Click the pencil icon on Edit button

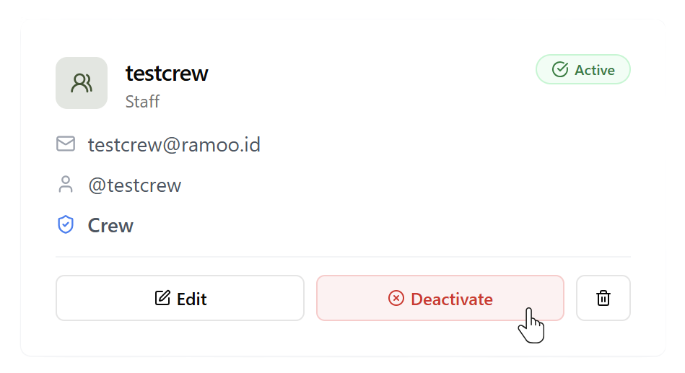click(162, 298)
